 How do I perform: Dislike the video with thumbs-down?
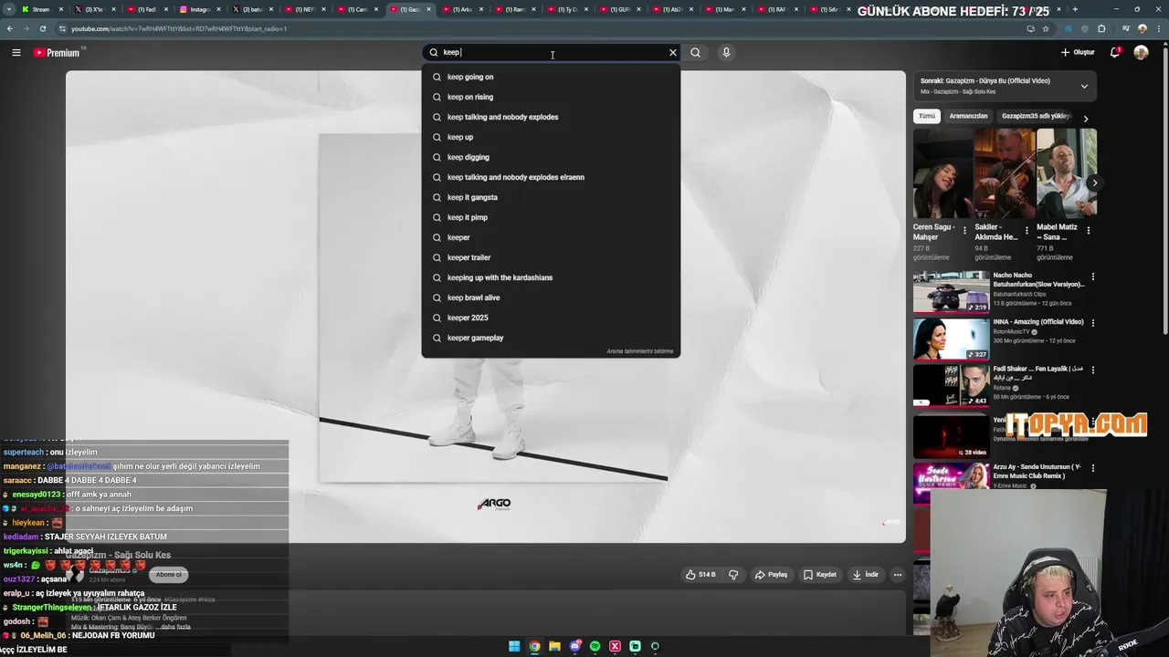click(733, 575)
